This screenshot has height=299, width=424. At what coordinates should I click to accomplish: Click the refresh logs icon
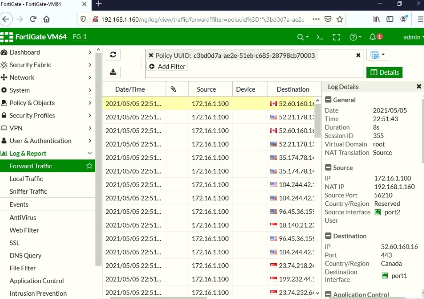pos(113,55)
